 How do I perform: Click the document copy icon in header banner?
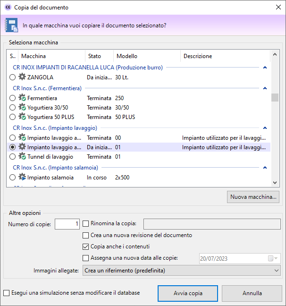(x=11, y=25)
